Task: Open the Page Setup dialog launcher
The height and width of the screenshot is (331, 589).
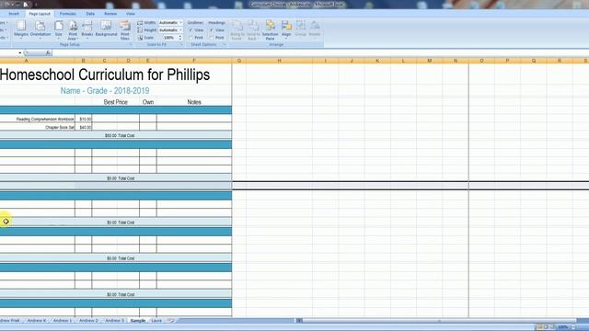Action: coord(131,45)
